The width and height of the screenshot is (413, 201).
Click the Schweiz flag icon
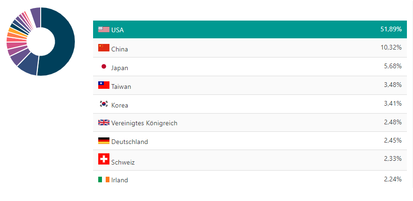coord(104,159)
